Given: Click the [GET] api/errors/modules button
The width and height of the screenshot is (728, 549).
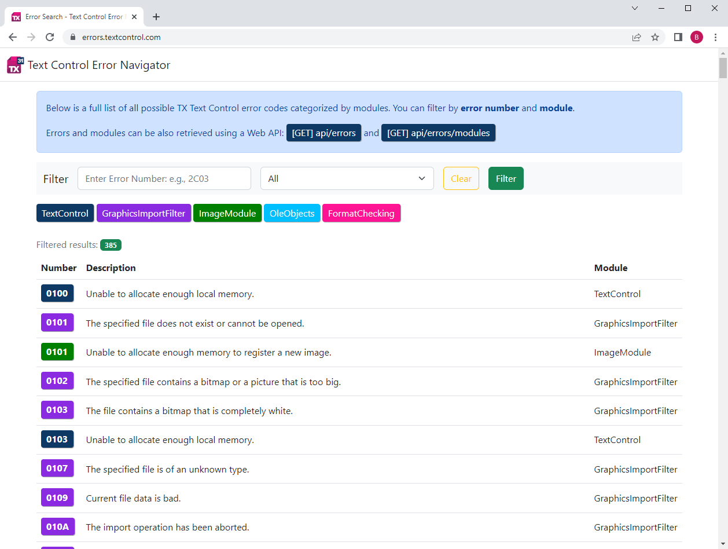Looking at the screenshot, I should click(439, 133).
